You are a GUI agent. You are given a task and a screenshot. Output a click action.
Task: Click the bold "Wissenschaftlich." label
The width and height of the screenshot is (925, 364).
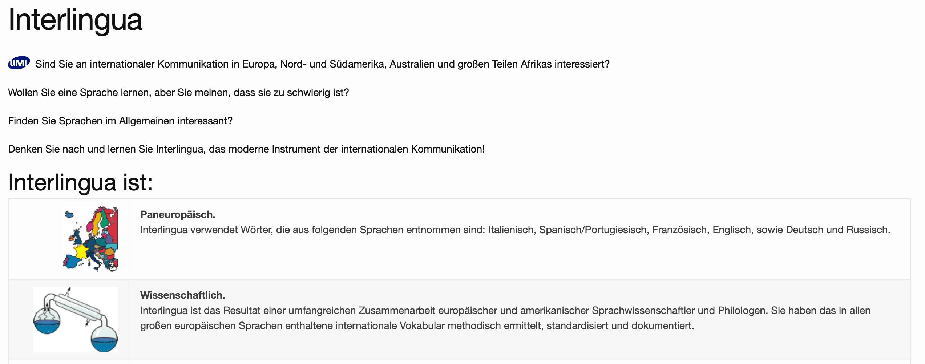(x=182, y=295)
